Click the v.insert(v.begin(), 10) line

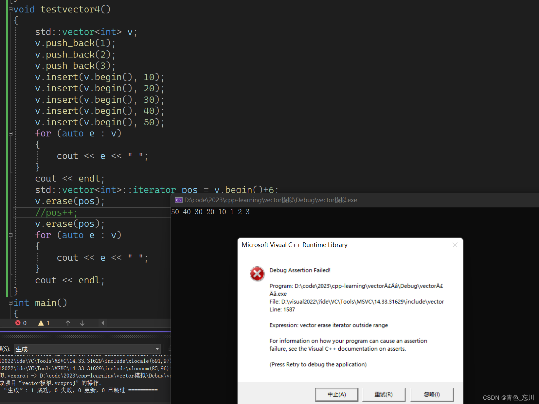99,77
